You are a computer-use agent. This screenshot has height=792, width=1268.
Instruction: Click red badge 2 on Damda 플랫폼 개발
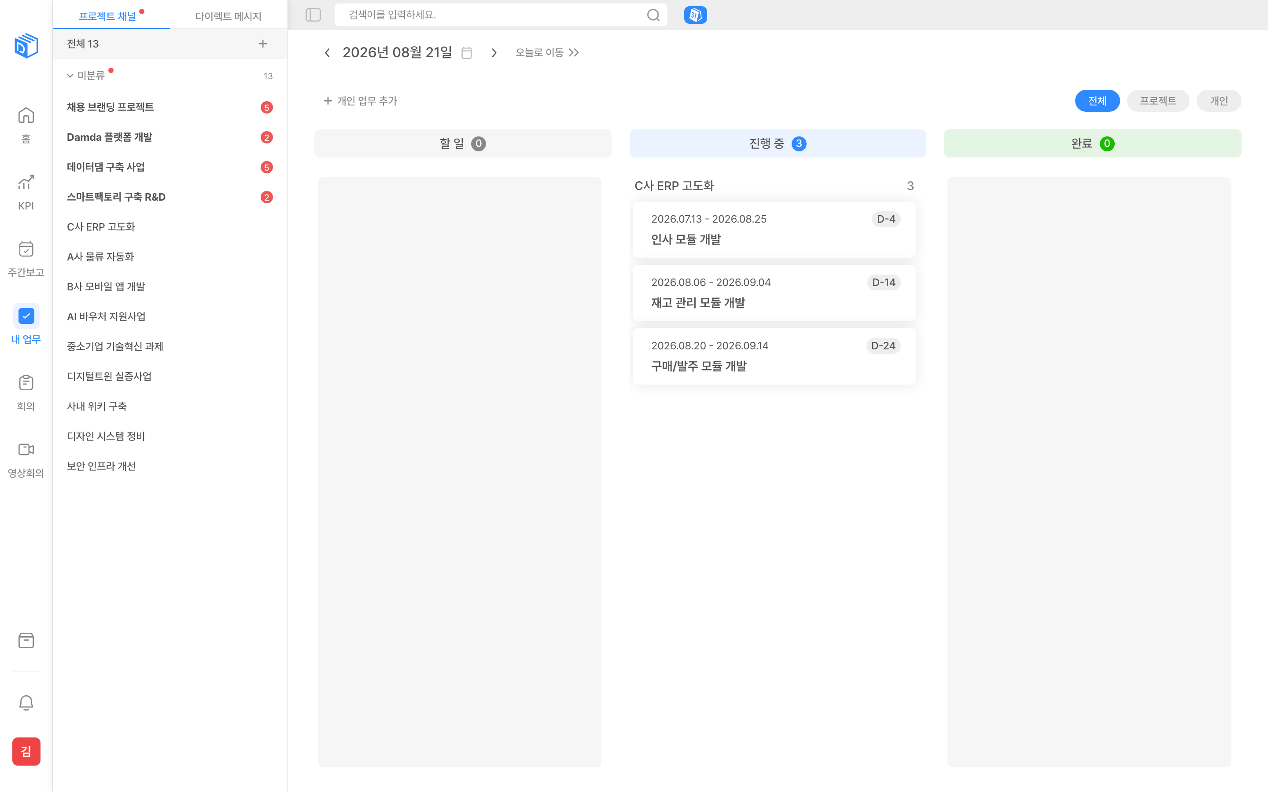[x=267, y=137]
